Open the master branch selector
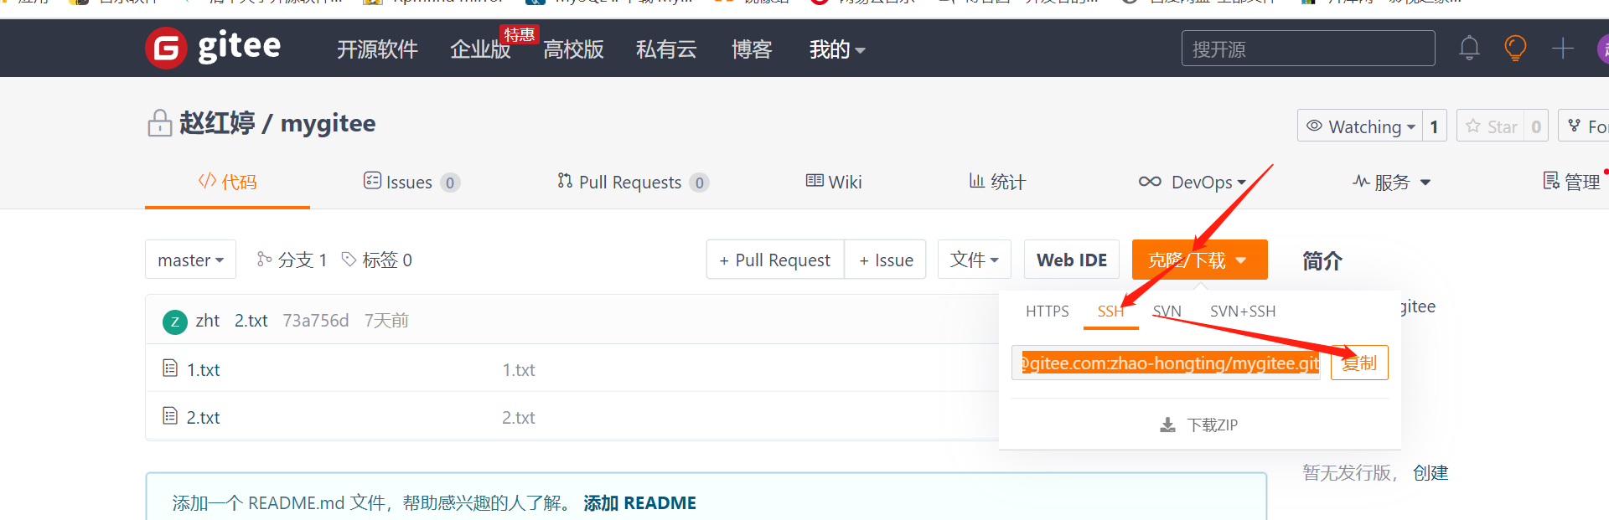Image resolution: width=1609 pixels, height=520 pixels. point(190,260)
